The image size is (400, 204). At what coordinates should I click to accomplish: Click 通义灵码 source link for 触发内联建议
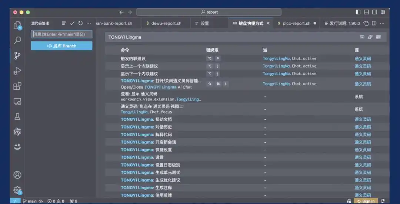(x=363, y=59)
